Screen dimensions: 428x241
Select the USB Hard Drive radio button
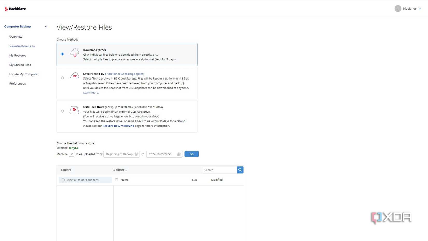[62, 111]
